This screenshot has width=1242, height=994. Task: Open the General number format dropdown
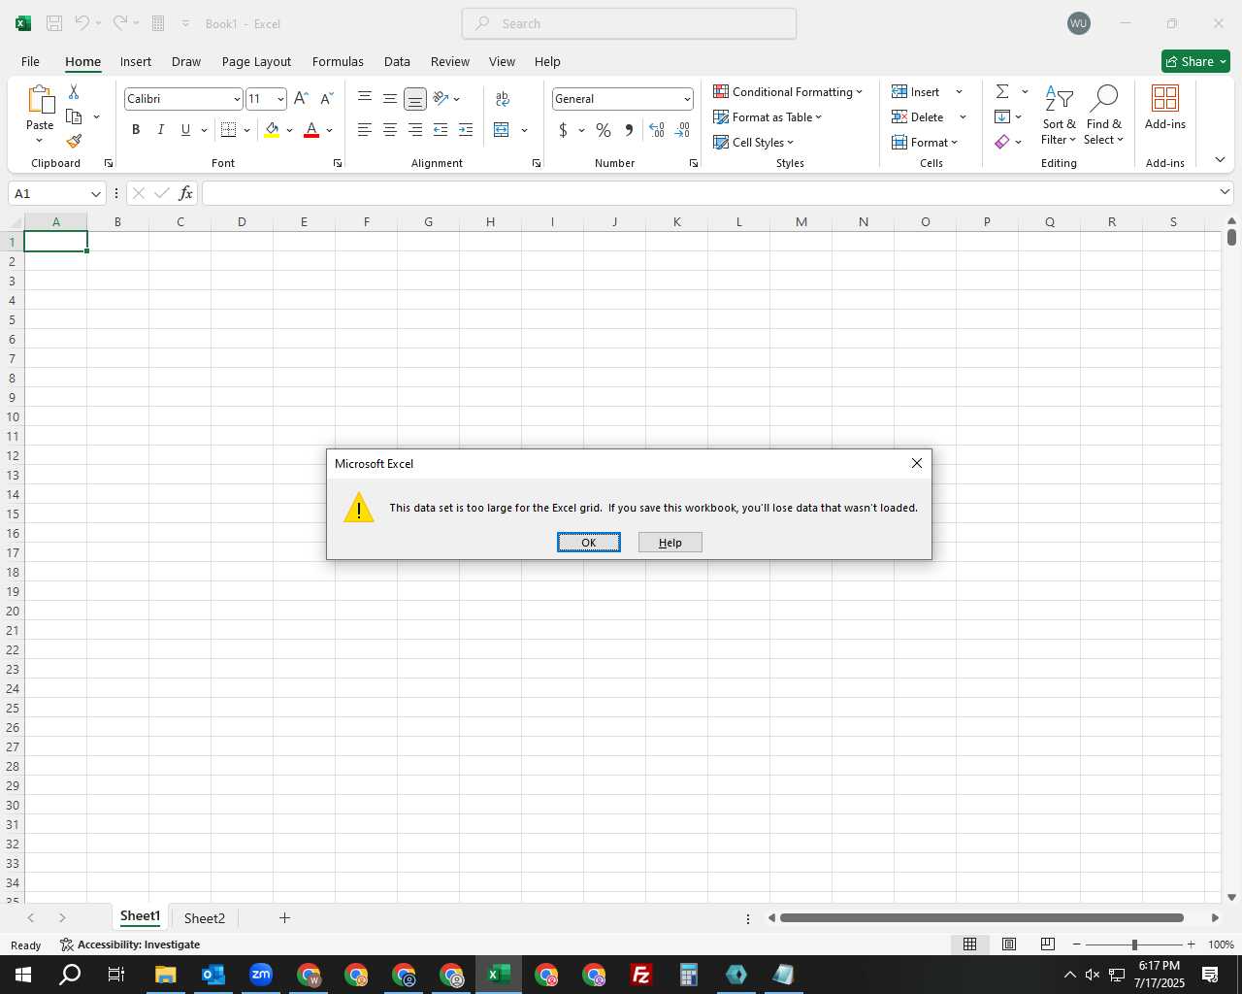687,99
